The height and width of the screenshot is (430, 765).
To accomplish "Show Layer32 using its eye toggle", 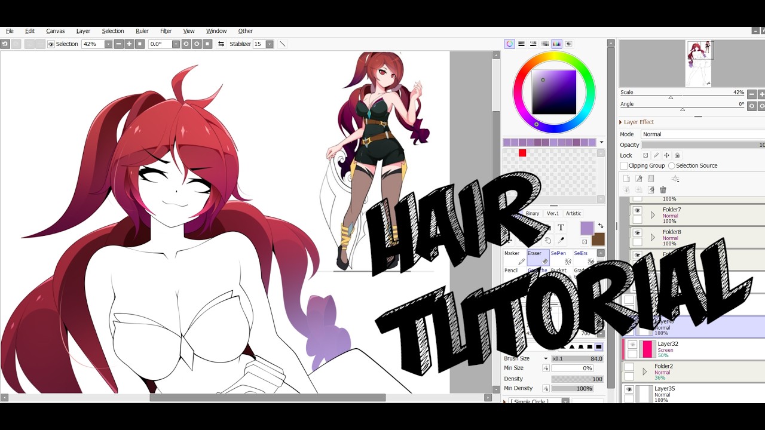I will point(632,345).
